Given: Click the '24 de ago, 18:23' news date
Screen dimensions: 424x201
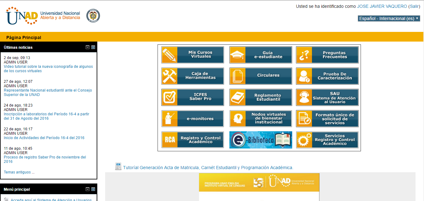Looking at the screenshot, I should point(18,105).
